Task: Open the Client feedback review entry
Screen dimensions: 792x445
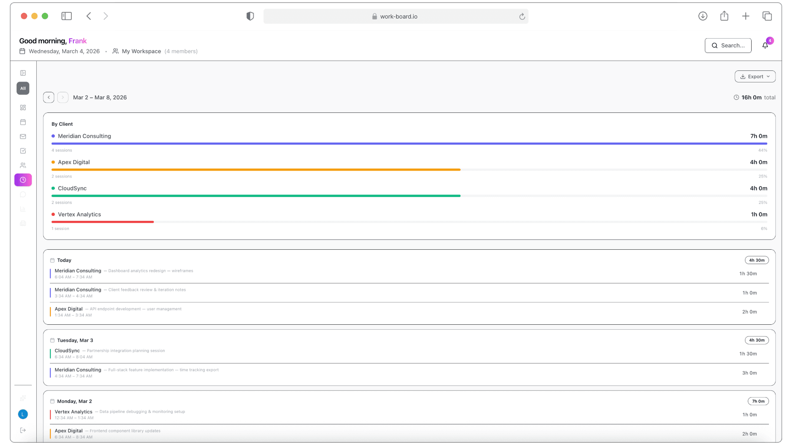Action: pyautogui.click(x=409, y=293)
